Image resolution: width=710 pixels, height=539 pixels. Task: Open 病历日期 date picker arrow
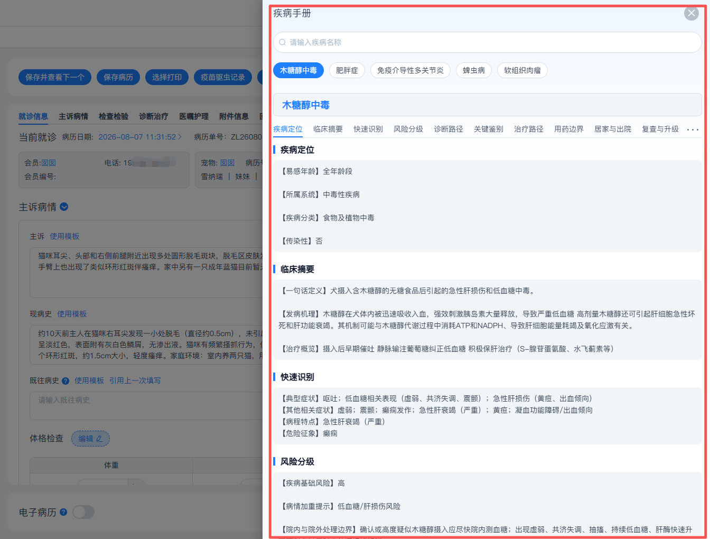180,137
